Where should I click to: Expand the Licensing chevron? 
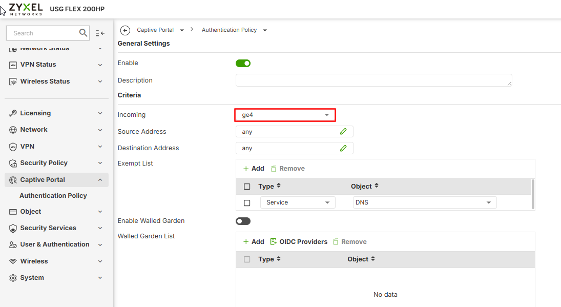coord(100,113)
